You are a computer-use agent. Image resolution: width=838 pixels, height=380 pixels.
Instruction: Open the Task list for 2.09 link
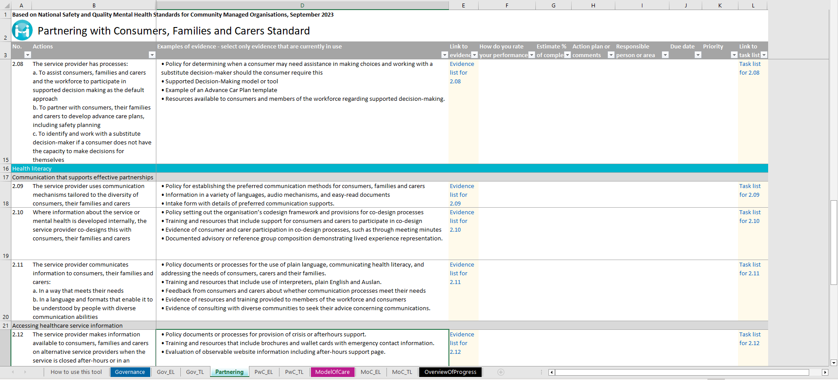(749, 190)
